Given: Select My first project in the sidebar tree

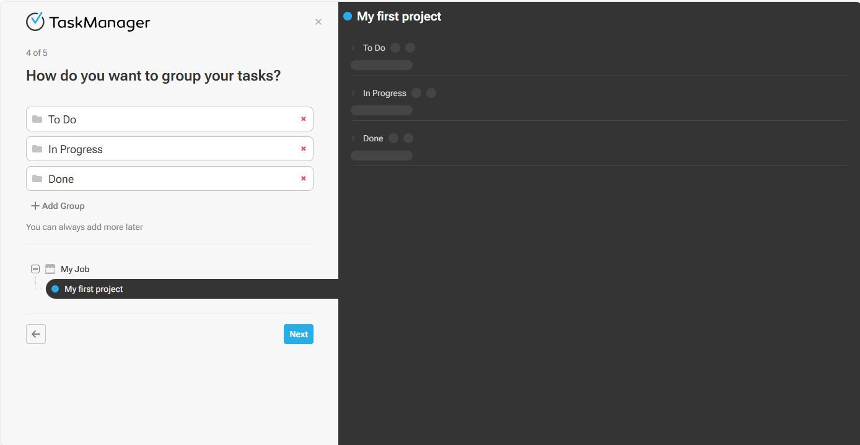Looking at the screenshot, I should [x=93, y=289].
